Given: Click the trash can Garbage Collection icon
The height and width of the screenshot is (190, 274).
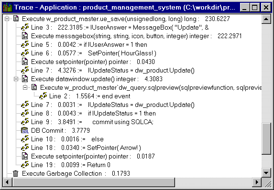Looking at the screenshot, I should [16, 173].
